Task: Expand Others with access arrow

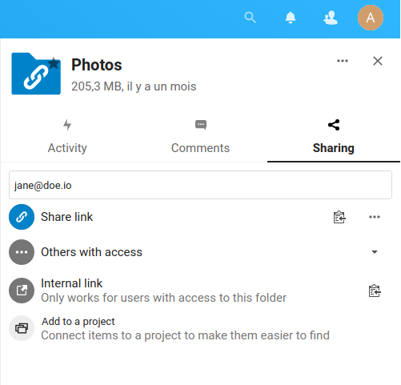Action: click(x=375, y=252)
